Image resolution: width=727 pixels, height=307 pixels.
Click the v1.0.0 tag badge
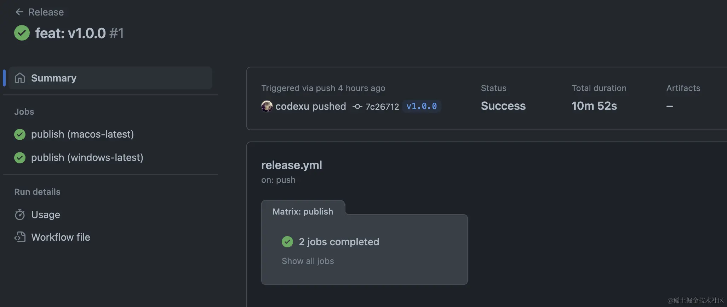[x=422, y=106]
